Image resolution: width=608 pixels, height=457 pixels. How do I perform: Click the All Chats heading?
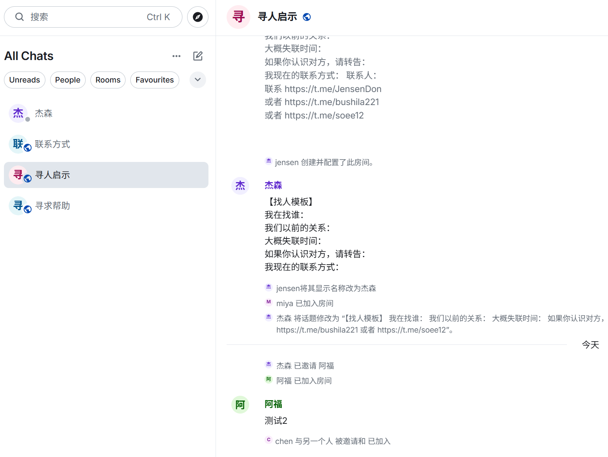point(29,56)
